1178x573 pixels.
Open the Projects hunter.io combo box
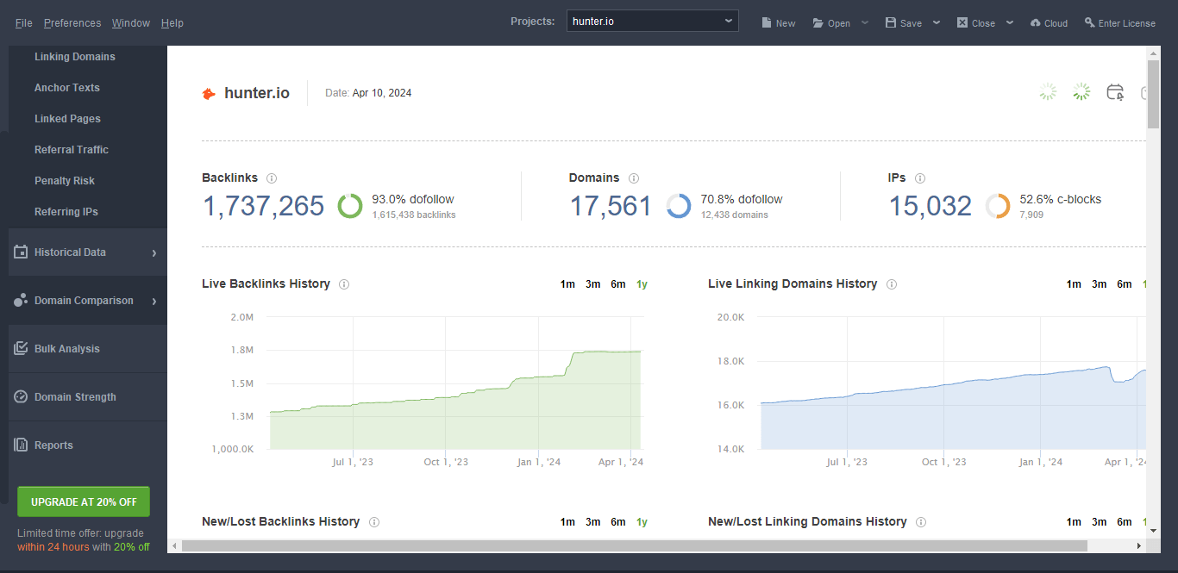[x=653, y=22]
